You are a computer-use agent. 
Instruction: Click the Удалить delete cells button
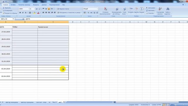[136, 11]
